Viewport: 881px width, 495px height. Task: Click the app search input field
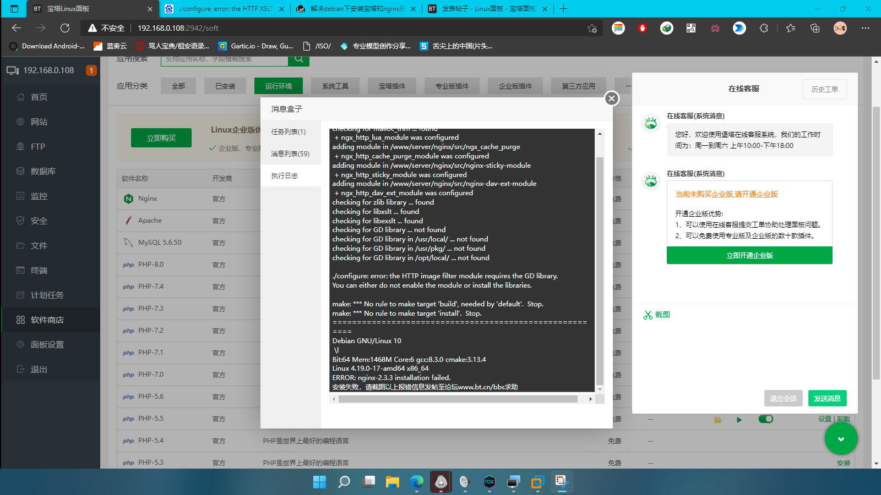[225, 59]
